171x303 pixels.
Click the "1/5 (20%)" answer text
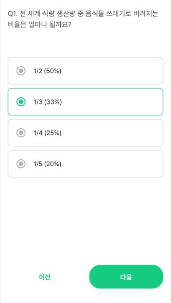[x=47, y=164]
